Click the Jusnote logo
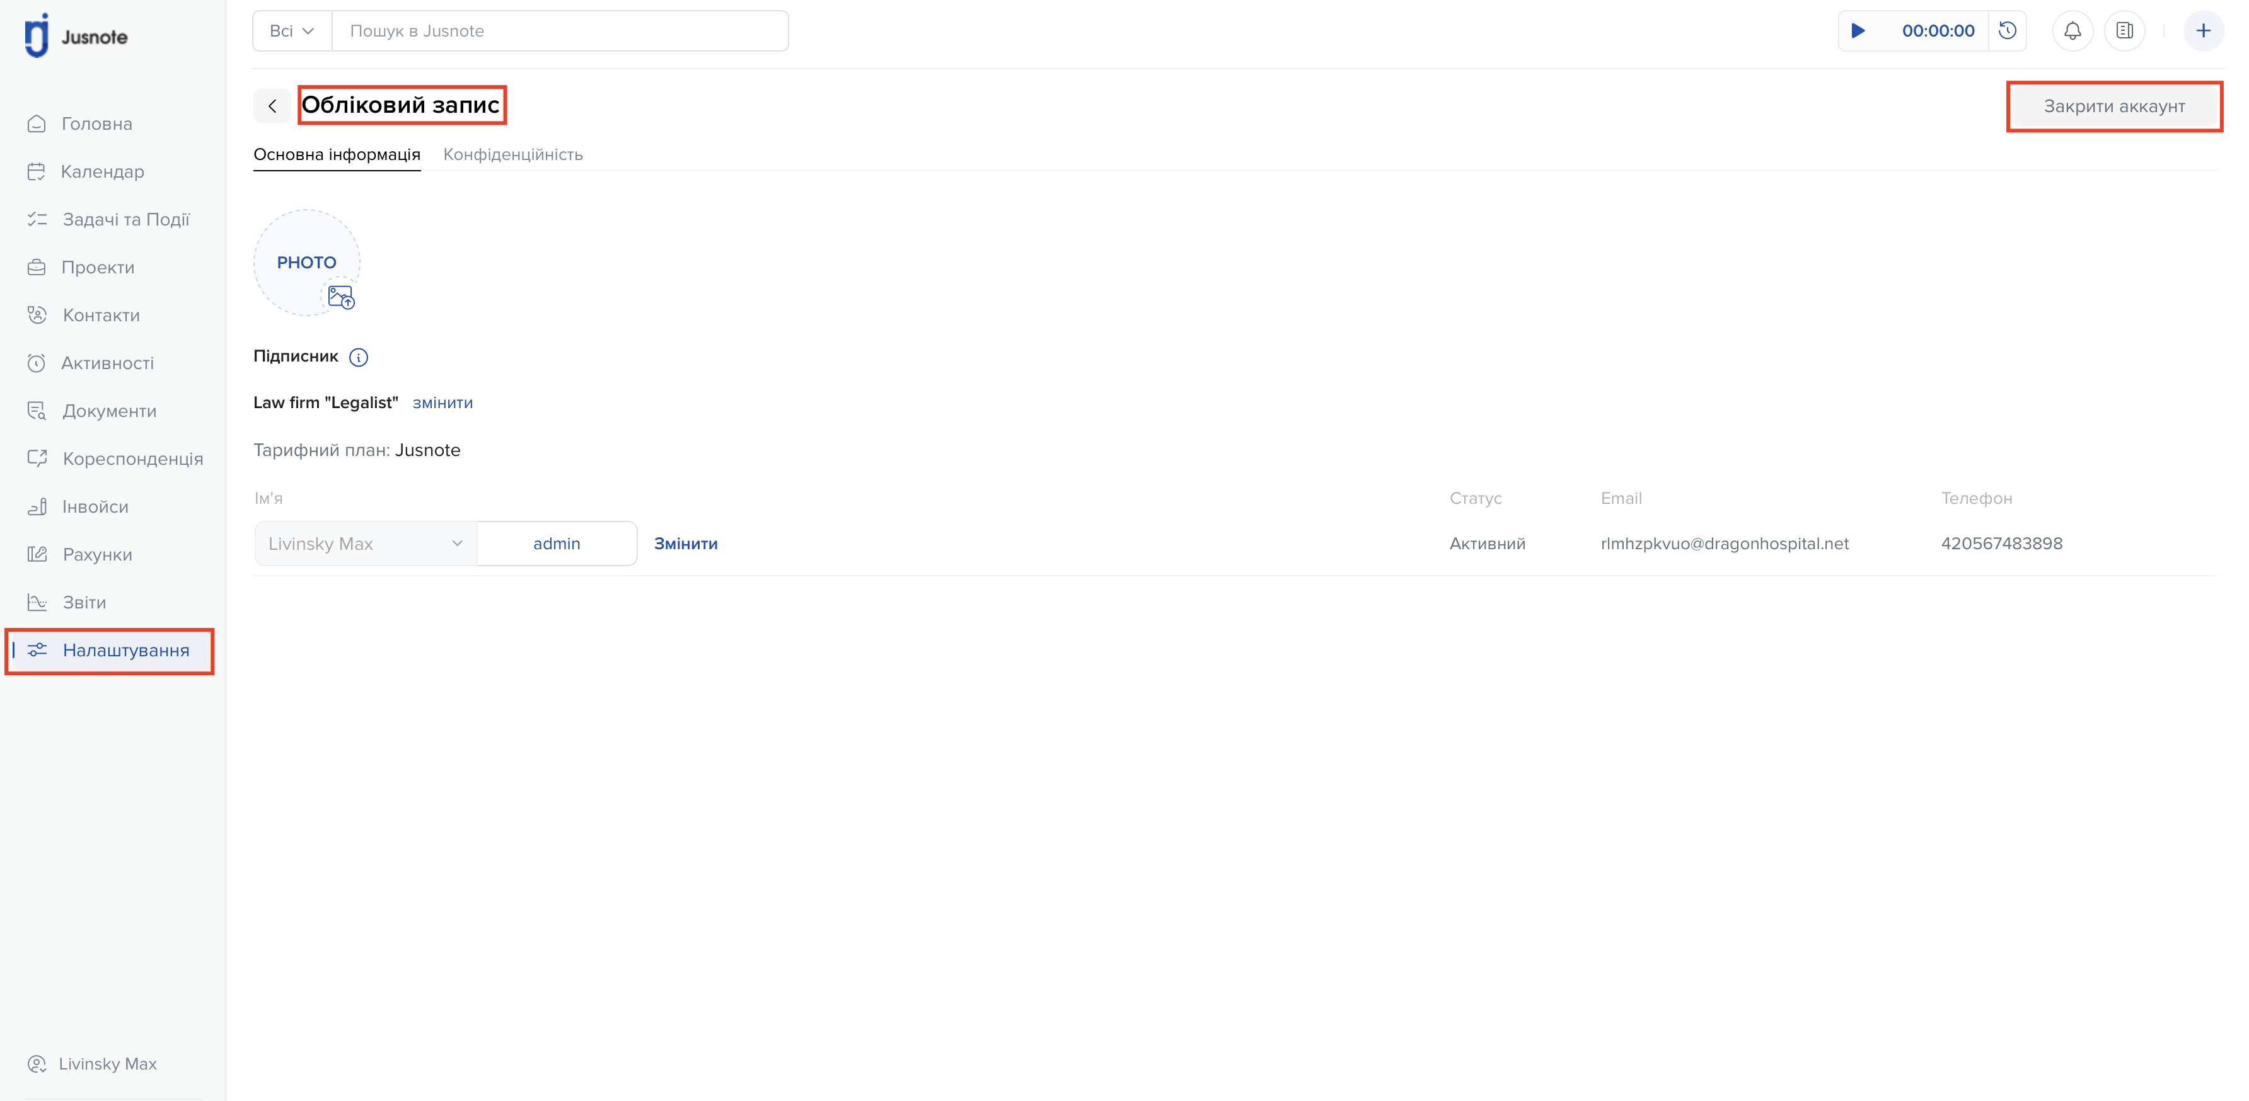The height and width of the screenshot is (1101, 2249). [x=76, y=36]
